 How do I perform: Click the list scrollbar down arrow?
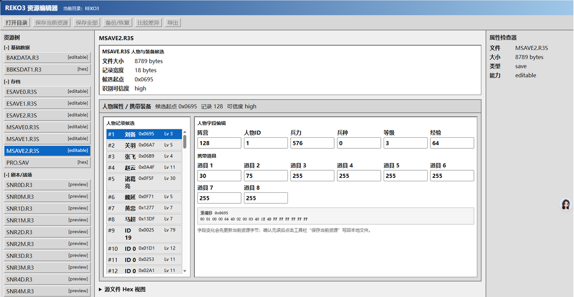pos(185,271)
